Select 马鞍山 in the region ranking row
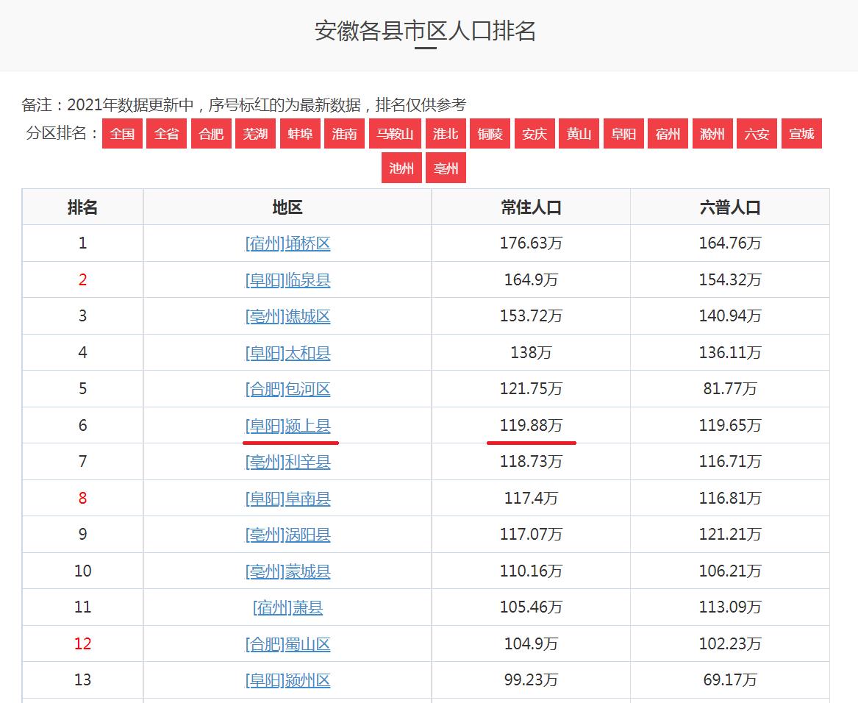Screen dimensions: 858x703 coord(395,134)
